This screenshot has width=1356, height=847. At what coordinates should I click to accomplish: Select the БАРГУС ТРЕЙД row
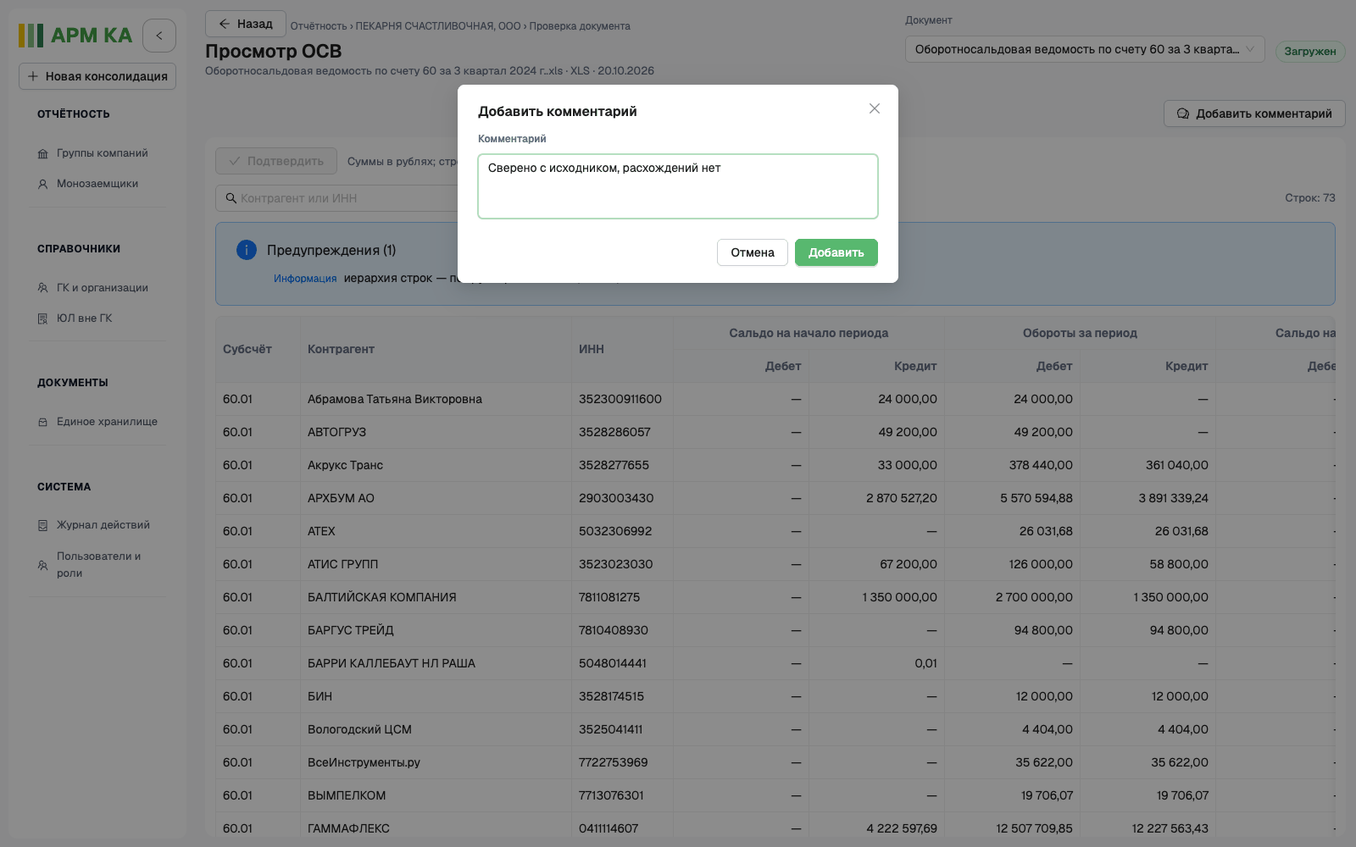pos(775,630)
